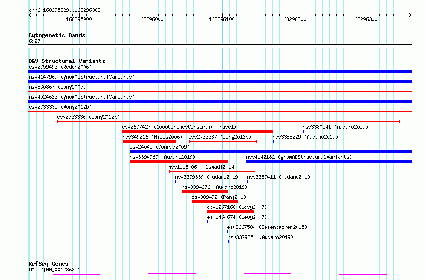Open nsv3379251 (Audano2019) variant label
This screenshot has width=425, height=280.
coord(260,237)
